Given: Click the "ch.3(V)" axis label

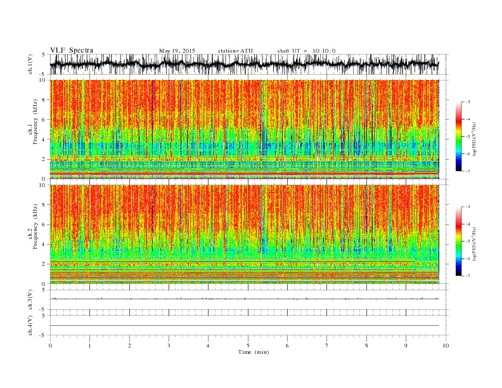Looking at the screenshot, I should [30, 300].
